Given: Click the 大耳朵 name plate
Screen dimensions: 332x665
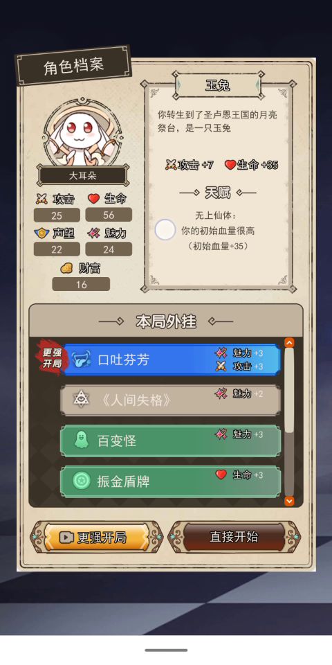Looking at the screenshot, I should (x=82, y=175).
